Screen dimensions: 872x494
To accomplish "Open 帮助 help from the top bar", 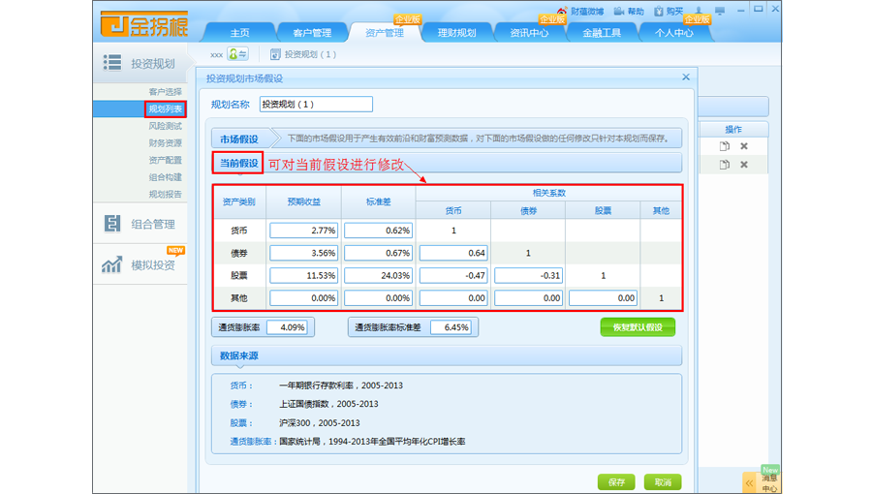I will click(x=619, y=12).
